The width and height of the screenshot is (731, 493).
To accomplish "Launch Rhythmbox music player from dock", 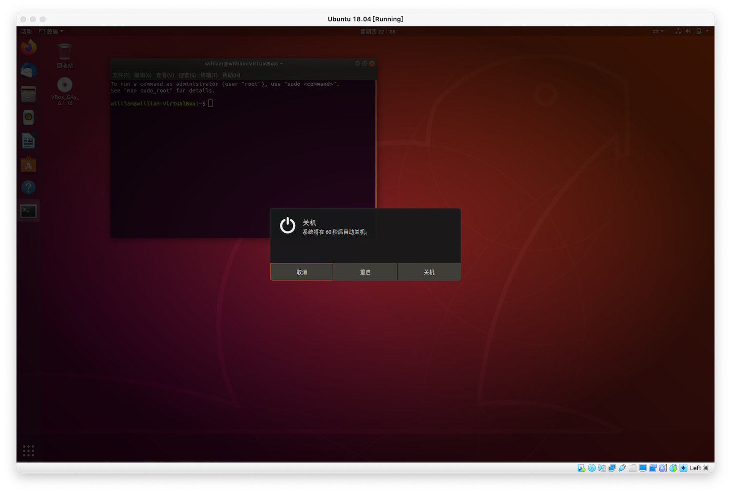I will click(28, 117).
